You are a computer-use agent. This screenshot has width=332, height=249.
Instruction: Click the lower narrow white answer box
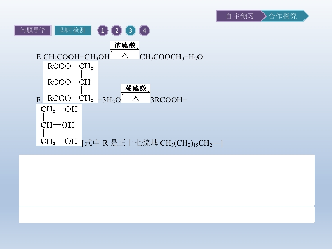[x=167, y=215]
